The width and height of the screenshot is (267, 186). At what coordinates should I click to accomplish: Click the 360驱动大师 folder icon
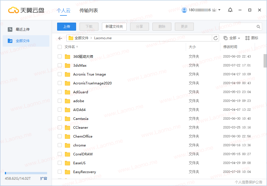click(x=67, y=56)
